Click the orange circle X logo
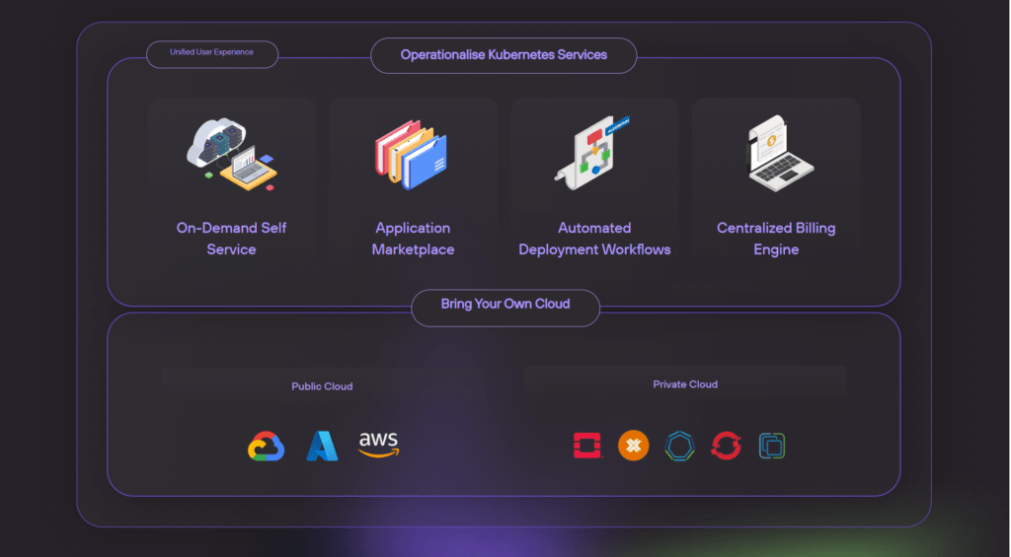This screenshot has height=557, width=1011. [x=633, y=446]
